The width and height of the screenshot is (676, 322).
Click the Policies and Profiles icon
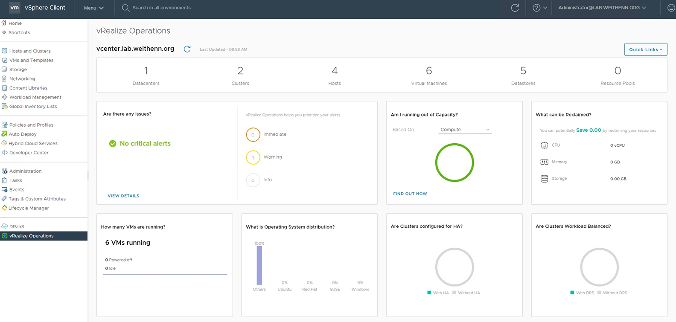pyautogui.click(x=5, y=125)
